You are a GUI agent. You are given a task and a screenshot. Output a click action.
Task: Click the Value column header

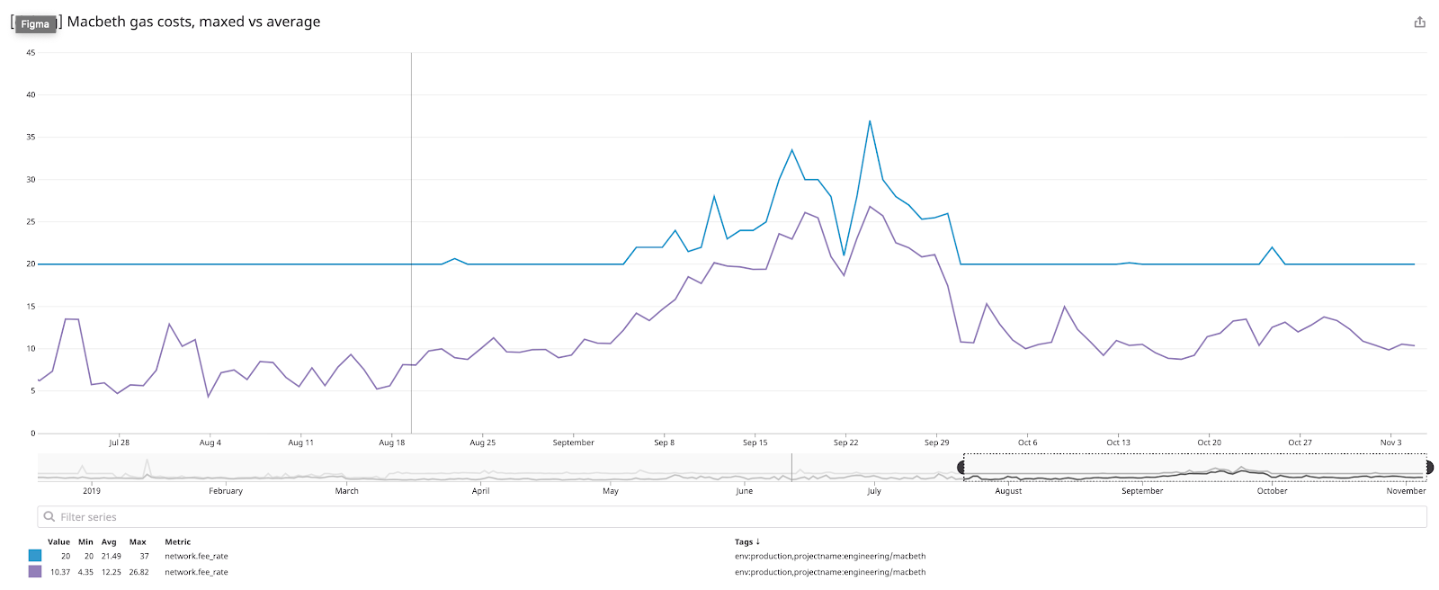pos(59,542)
